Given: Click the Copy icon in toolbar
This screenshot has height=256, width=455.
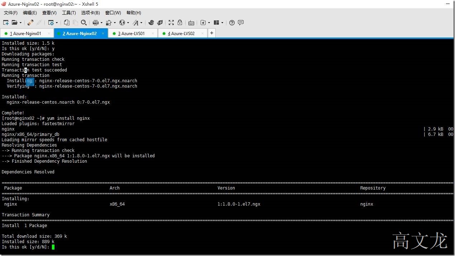Looking at the screenshot, I should [x=67, y=23].
